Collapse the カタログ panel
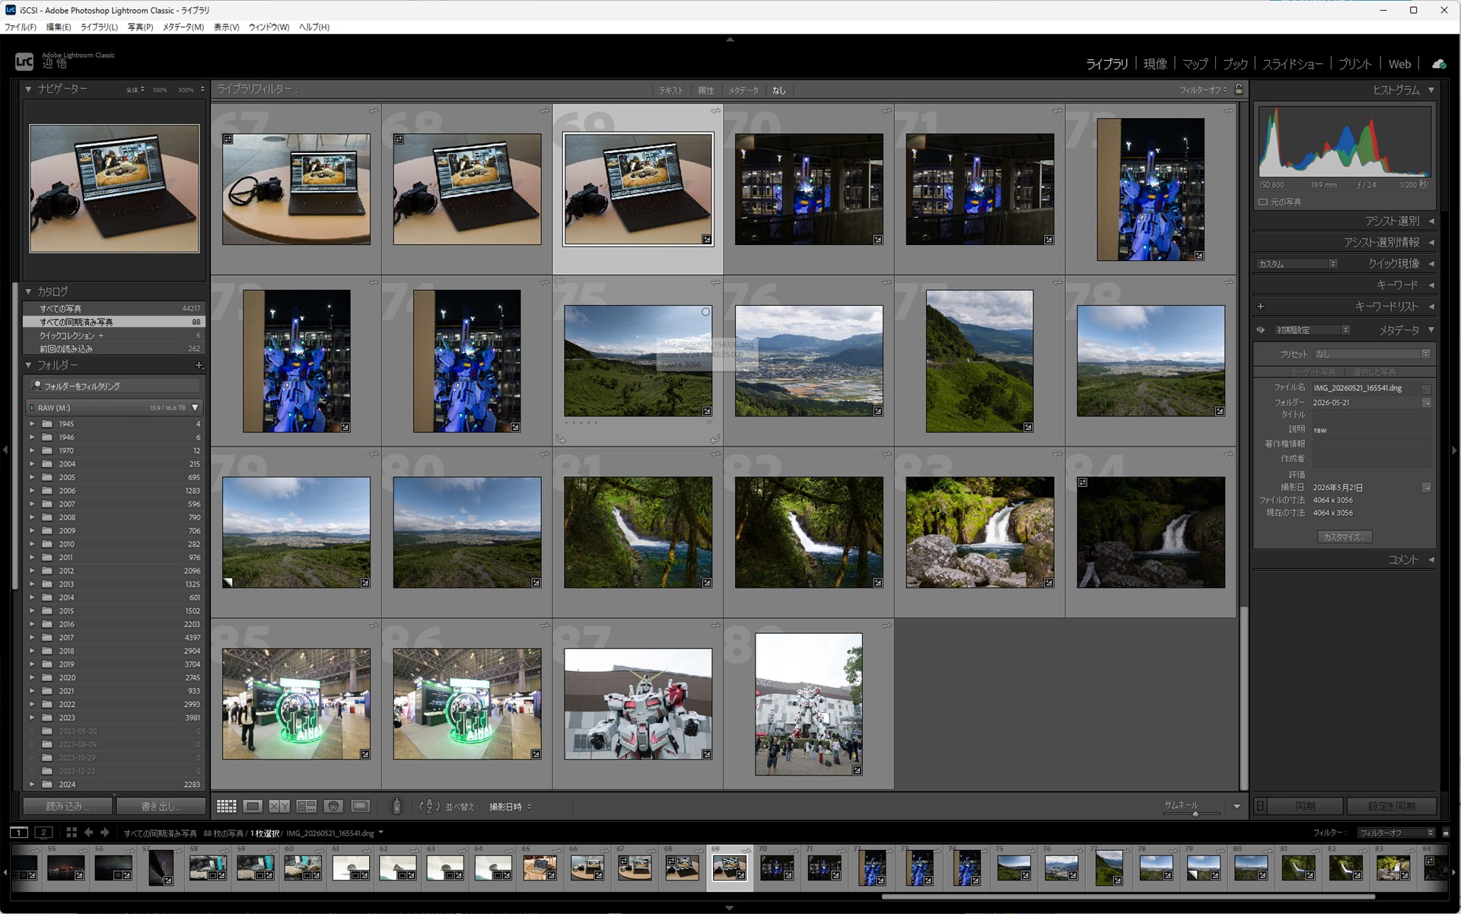 (x=28, y=291)
